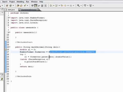Switch to the start.java editor tab
The width and height of the screenshot is (123, 92).
(11, 10)
